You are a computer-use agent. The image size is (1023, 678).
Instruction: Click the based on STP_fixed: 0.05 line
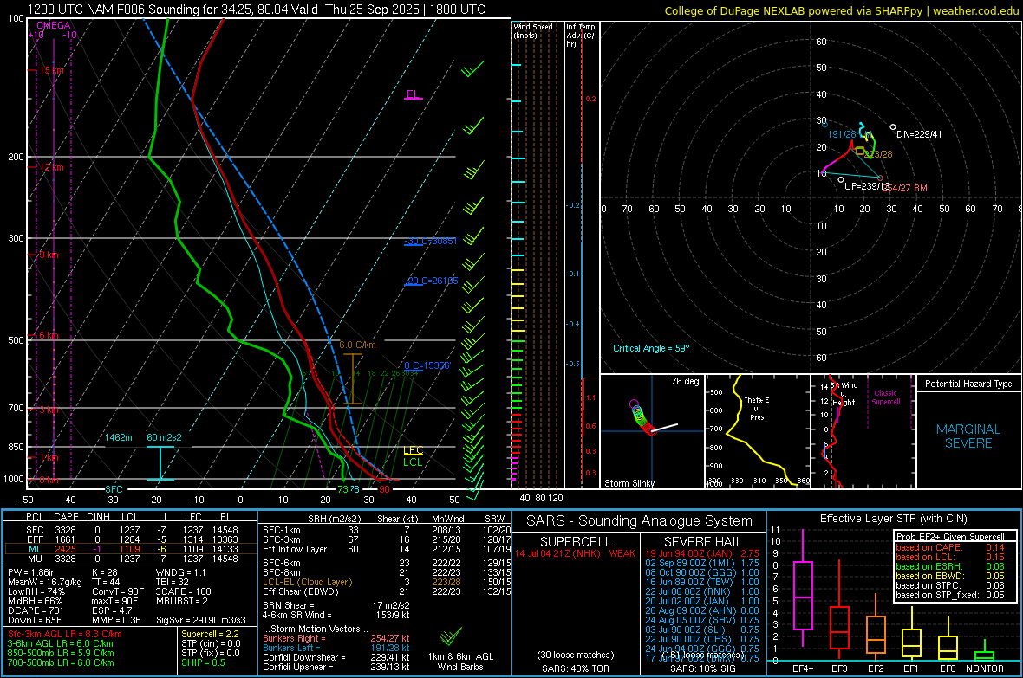click(x=949, y=595)
